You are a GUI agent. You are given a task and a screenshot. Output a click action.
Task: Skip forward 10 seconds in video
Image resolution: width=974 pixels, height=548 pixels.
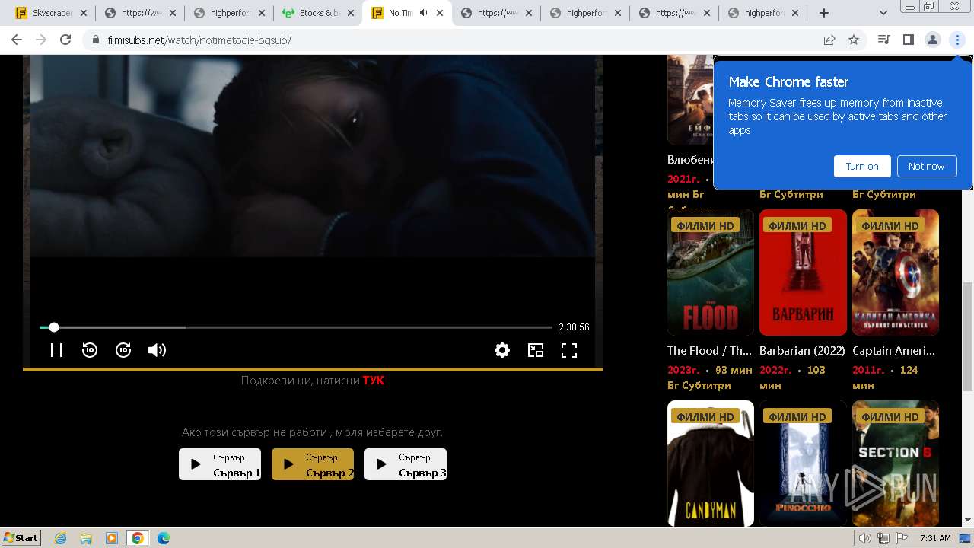coord(123,350)
